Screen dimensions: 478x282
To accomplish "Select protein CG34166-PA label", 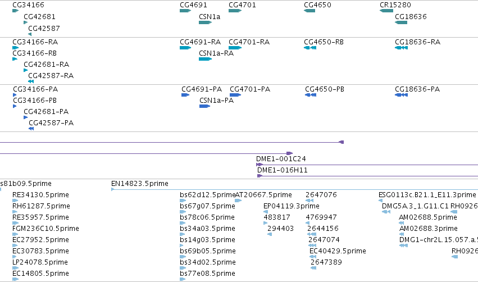I will (x=35, y=89).
